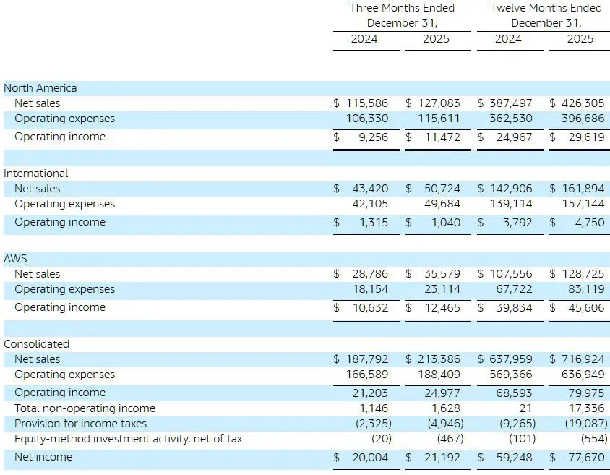
Task: Click the Consolidated section heading
Action: coord(36,344)
